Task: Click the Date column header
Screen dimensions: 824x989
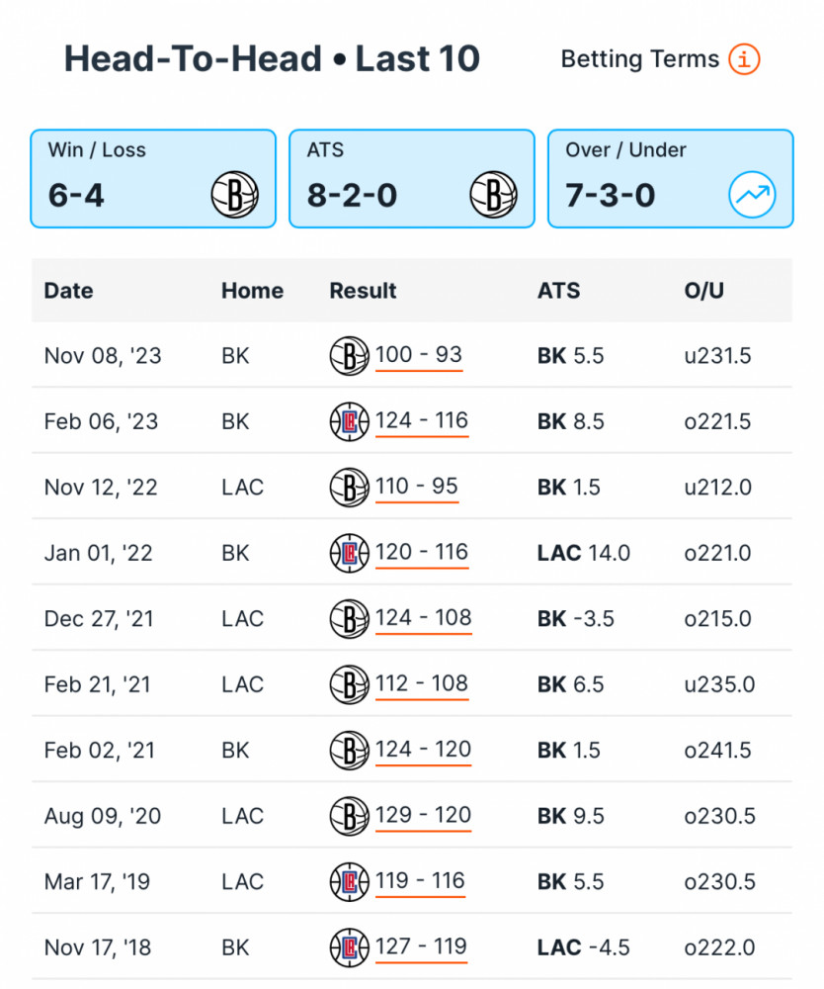Action: pos(69,291)
